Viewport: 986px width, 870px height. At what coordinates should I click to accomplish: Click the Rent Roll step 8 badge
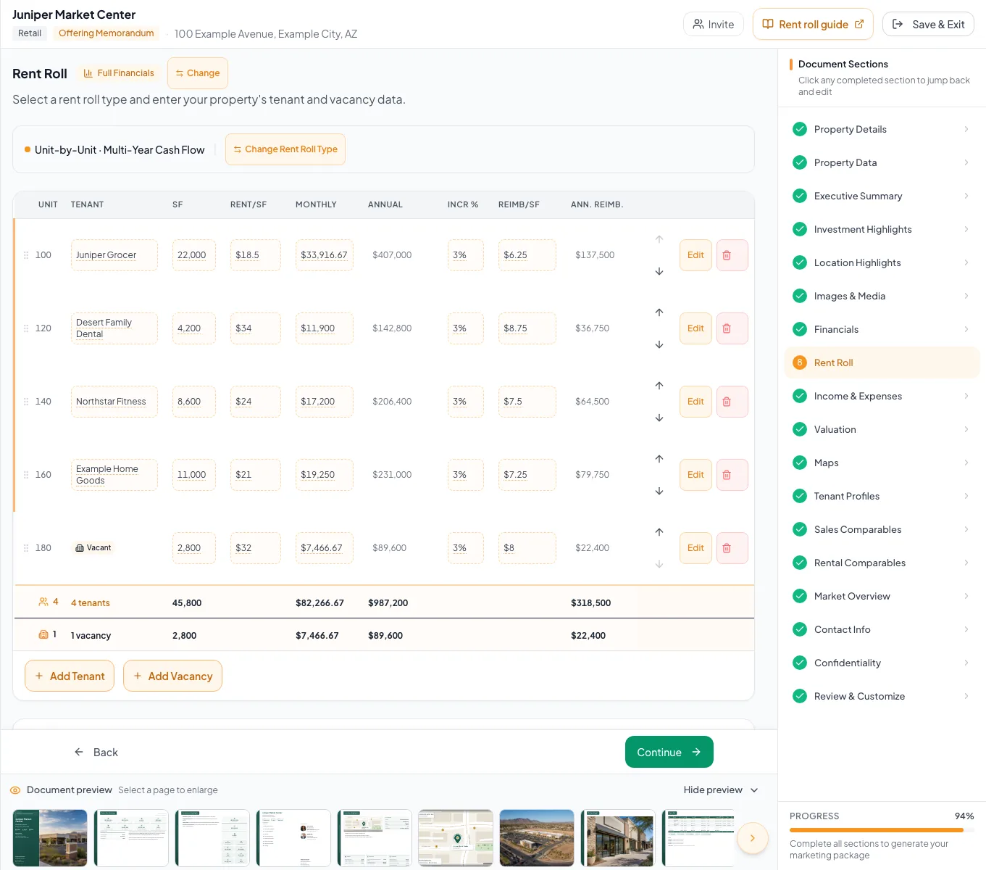coord(800,362)
